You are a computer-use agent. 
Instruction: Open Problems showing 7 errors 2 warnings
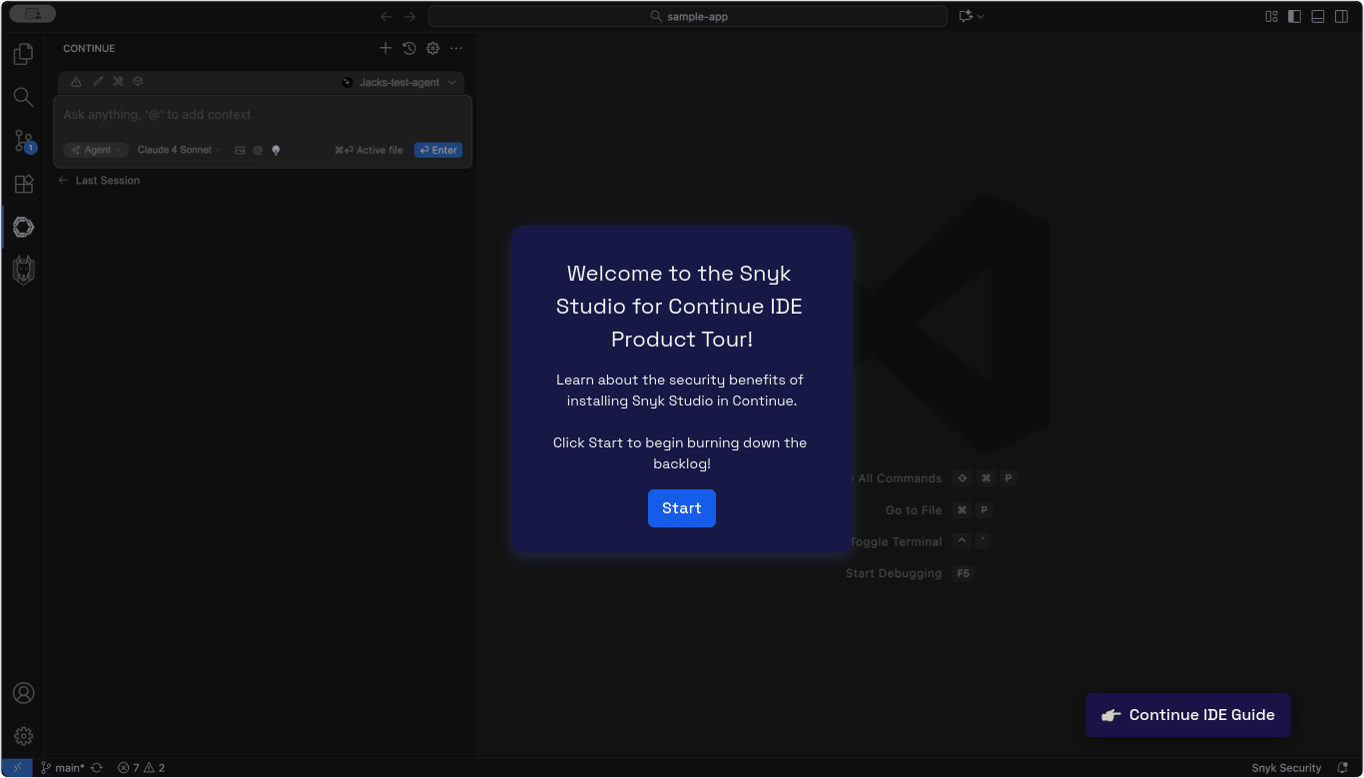pos(141,768)
